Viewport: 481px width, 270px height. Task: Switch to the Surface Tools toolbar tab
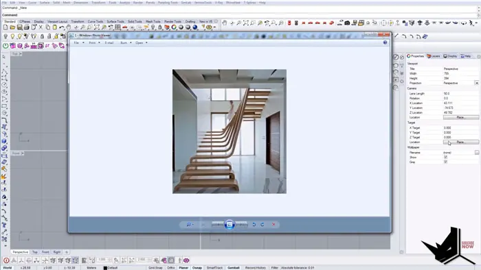pyautogui.click(x=115, y=22)
